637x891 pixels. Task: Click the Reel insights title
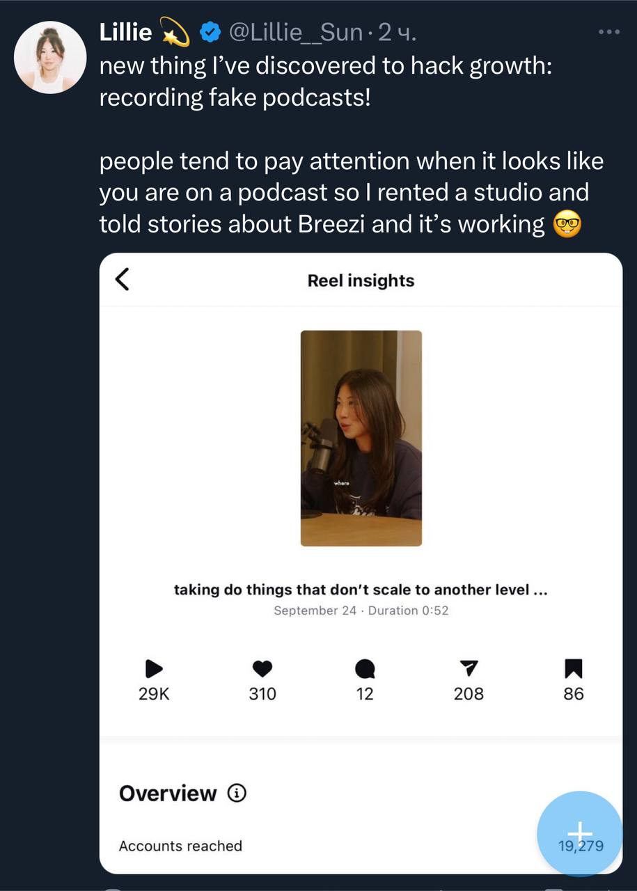pos(361,281)
